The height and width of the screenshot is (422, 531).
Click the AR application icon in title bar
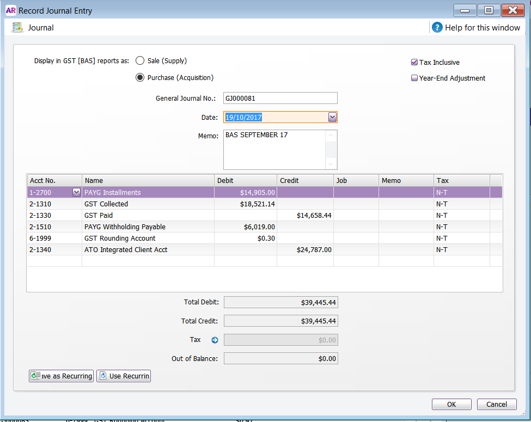(10, 10)
